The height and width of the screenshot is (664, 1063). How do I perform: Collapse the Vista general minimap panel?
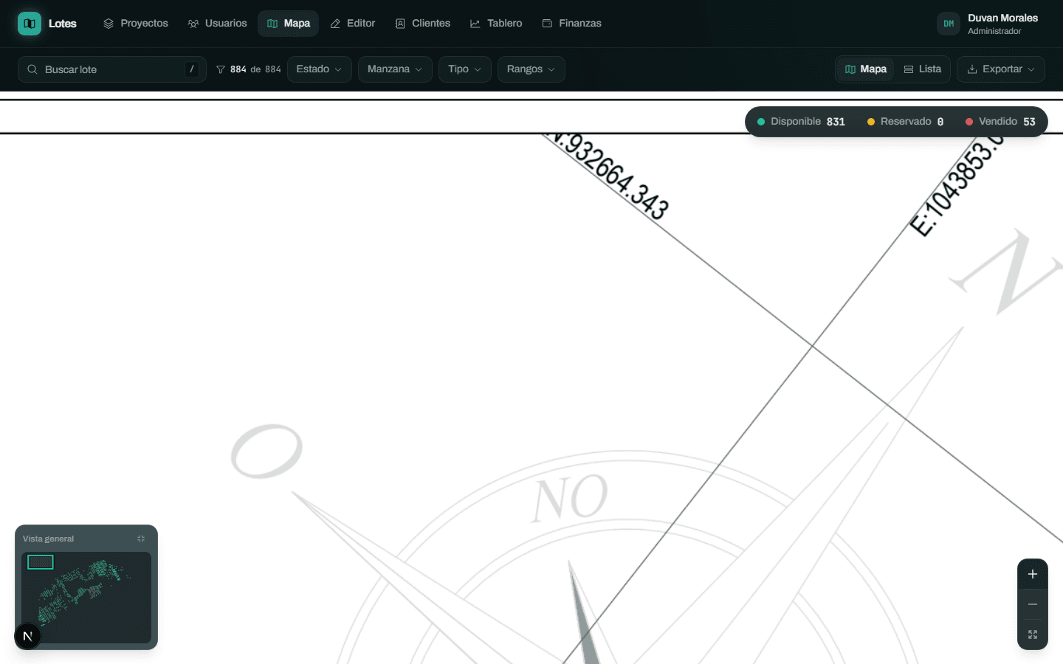[141, 539]
